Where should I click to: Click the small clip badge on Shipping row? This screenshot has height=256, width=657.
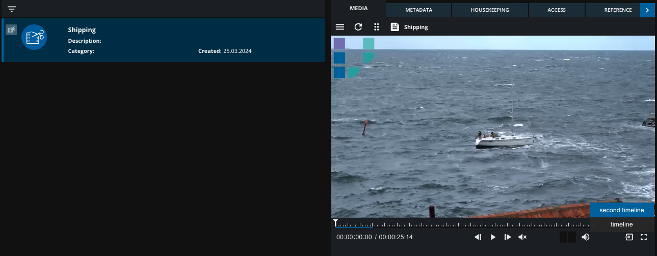(11, 30)
